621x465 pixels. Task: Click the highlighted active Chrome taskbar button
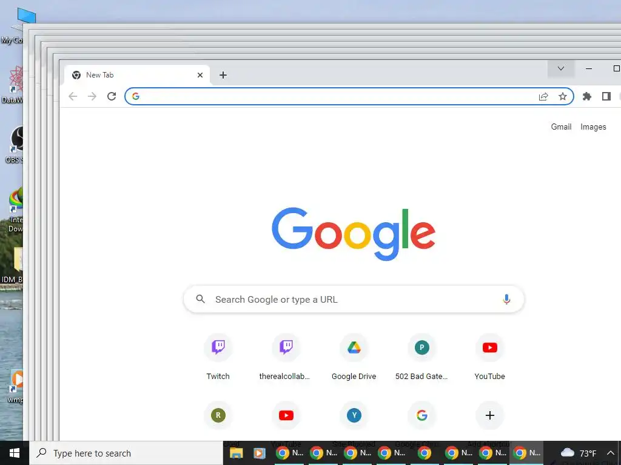pyautogui.click(x=527, y=453)
